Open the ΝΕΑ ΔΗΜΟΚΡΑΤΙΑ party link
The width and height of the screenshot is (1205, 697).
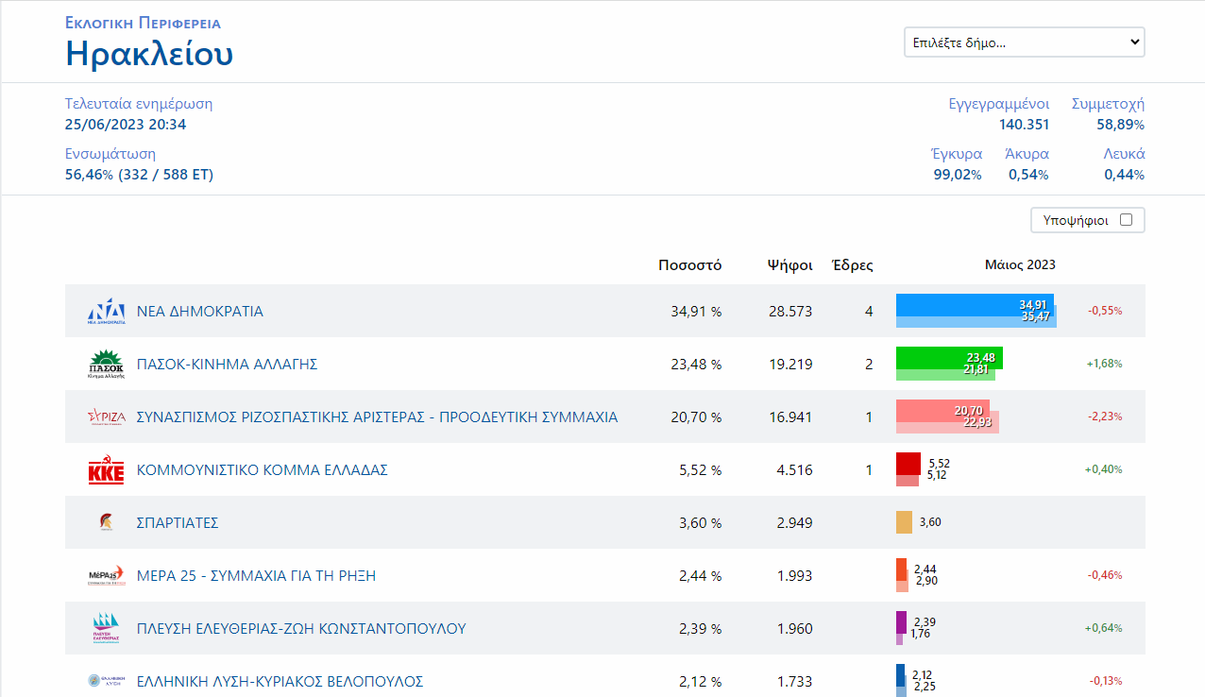pyautogui.click(x=200, y=312)
